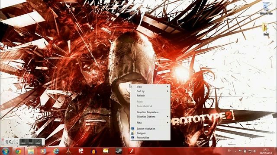Open the Windows Start menu orb
Image resolution: width=277 pixels, height=155 pixels.
[6, 151]
